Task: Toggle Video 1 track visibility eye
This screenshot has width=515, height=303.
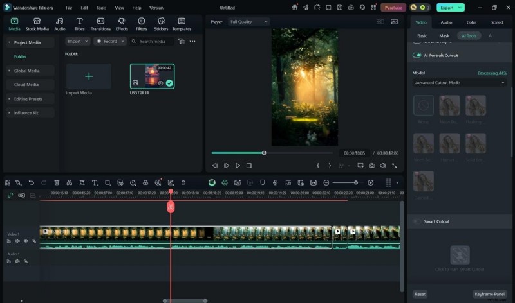Action: coord(26,241)
